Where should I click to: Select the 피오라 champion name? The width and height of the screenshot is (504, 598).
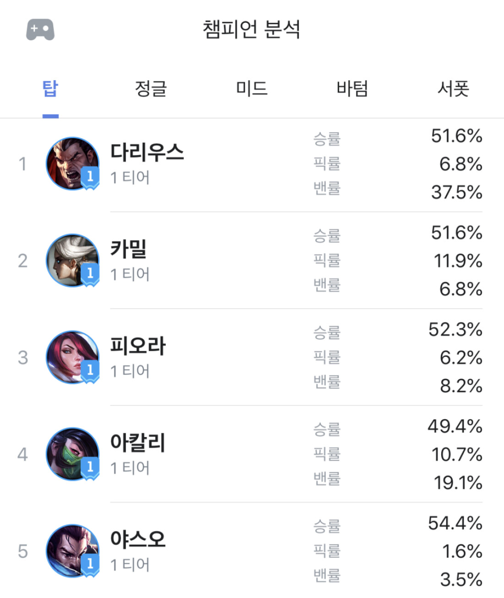point(138,345)
